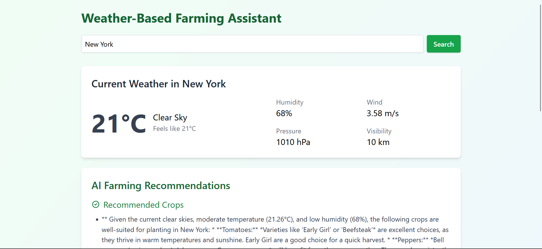Image resolution: width=542 pixels, height=249 pixels.
Task: Click the Weather-Based Farming Assistant title
Action: tap(181, 18)
